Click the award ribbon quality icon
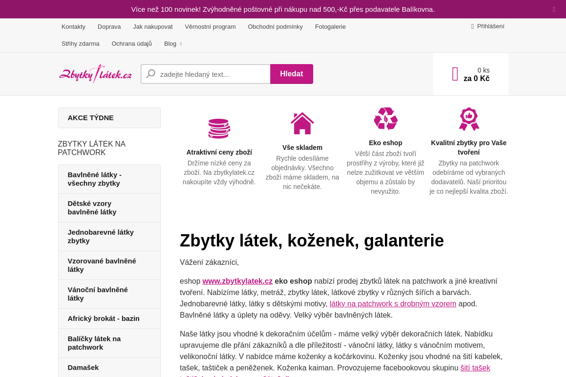This screenshot has width=566, height=377. click(469, 119)
